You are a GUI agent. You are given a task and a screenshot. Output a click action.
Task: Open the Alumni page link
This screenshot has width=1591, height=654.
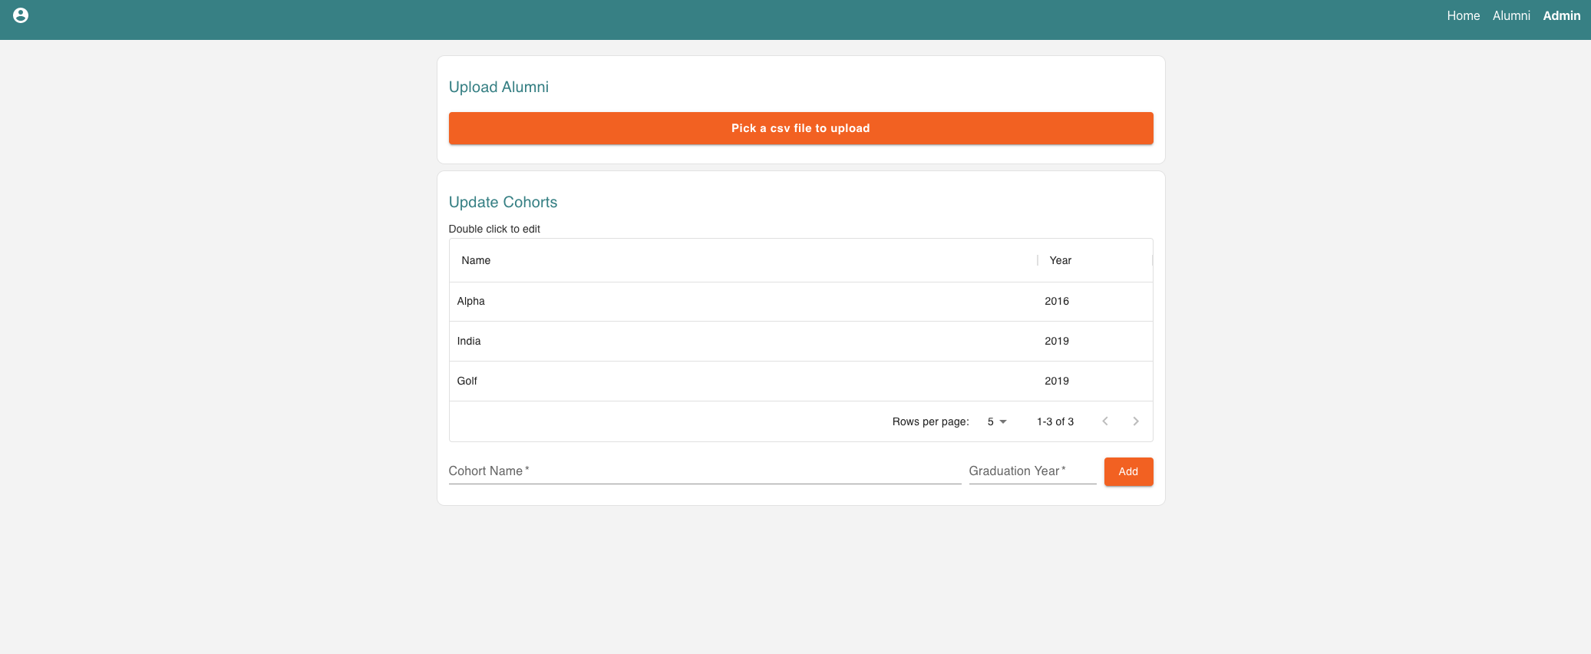tap(1511, 15)
